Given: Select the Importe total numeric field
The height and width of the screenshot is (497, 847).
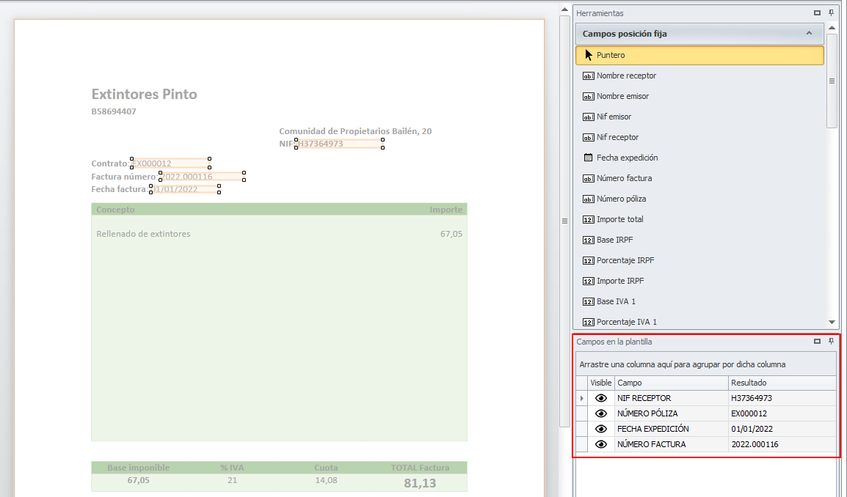Looking at the screenshot, I should click(619, 219).
